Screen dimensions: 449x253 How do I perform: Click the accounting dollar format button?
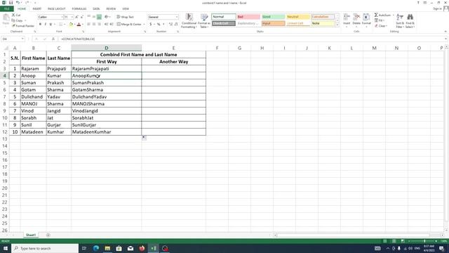point(151,25)
